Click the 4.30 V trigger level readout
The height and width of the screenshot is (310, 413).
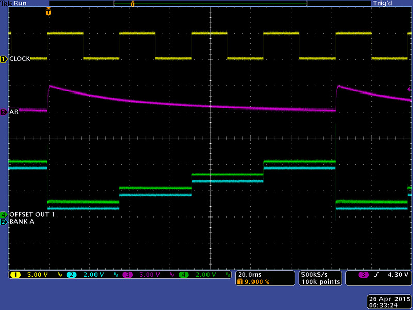(x=398, y=275)
